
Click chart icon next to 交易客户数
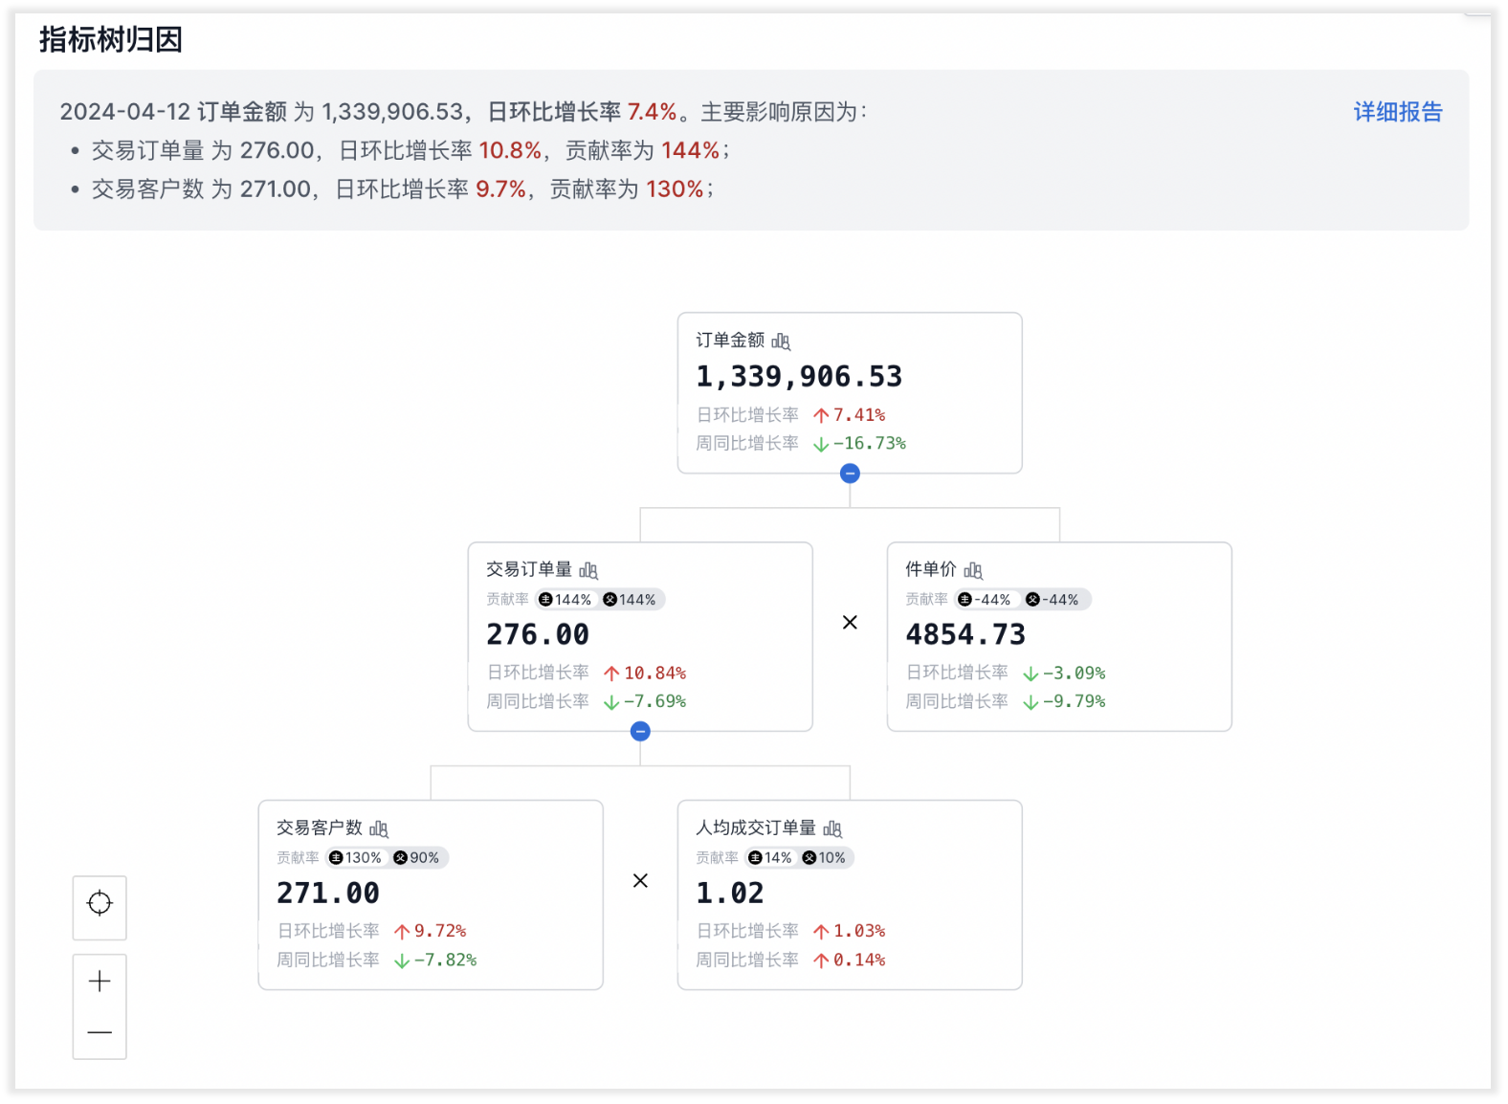[x=379, y=829]
